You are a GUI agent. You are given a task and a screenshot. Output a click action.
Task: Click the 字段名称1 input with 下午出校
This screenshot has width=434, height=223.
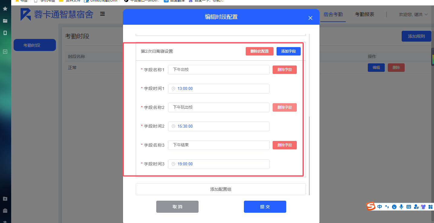[219, 70]
